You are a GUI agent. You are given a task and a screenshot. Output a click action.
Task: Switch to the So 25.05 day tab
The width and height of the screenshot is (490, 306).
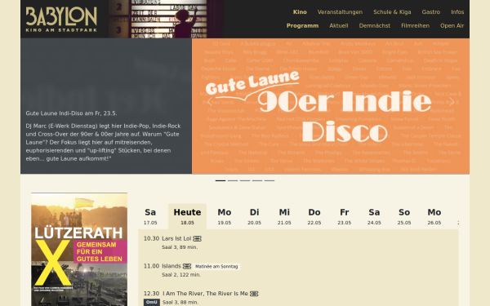pyautogui.click(x=404, y=216)
